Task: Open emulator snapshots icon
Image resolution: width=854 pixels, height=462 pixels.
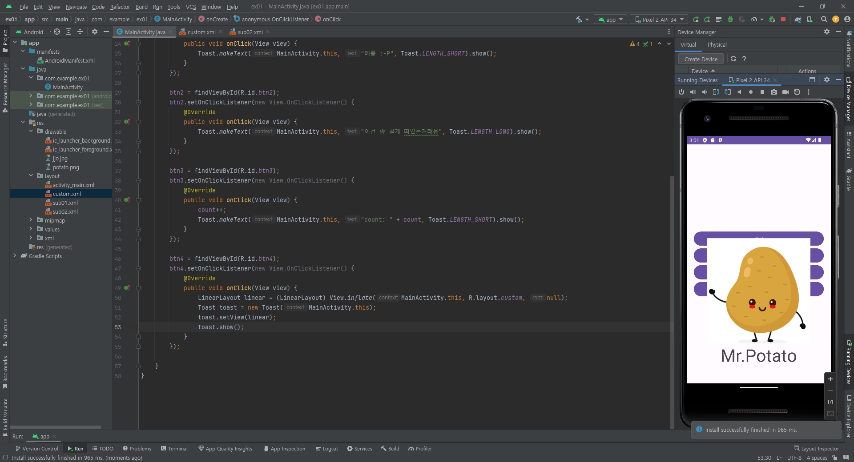Action: [797, 92]
